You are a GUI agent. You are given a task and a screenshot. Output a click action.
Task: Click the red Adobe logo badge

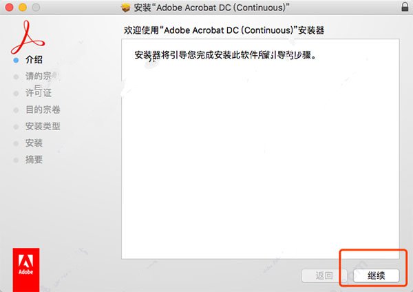26,269
